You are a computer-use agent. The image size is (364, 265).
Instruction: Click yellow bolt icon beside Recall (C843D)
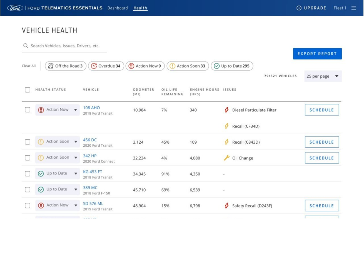tap(227, 142)
